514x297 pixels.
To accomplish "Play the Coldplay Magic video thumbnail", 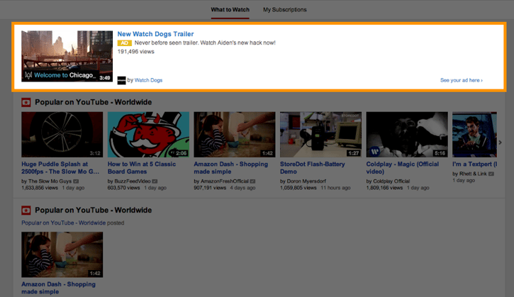I will [x=407, y=135].
